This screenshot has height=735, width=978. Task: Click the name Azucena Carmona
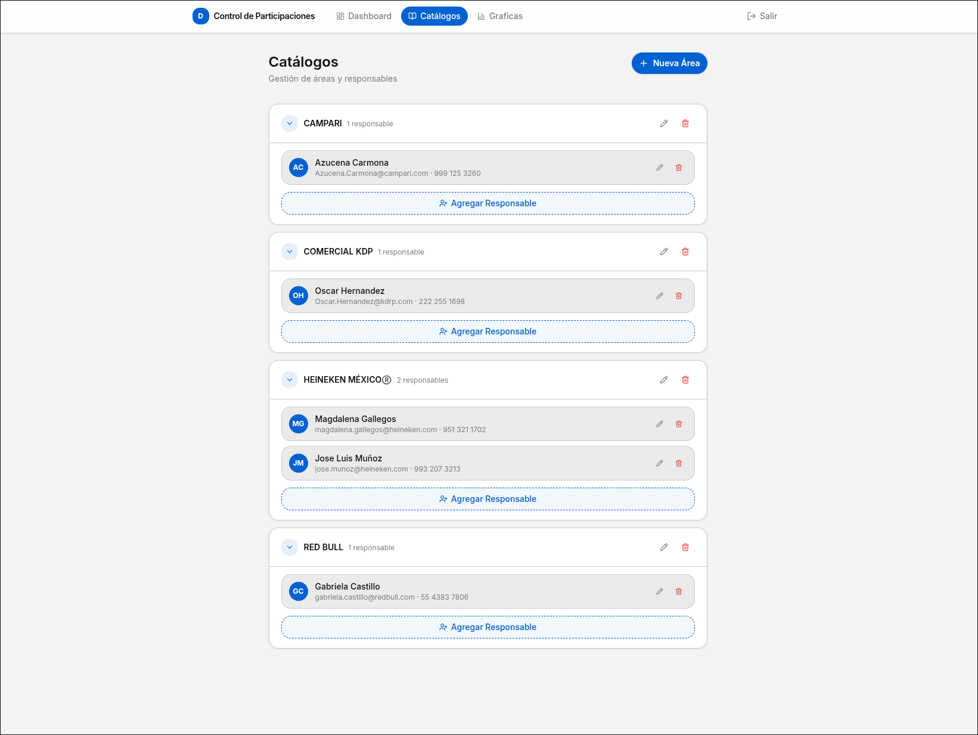click(352, 163)
